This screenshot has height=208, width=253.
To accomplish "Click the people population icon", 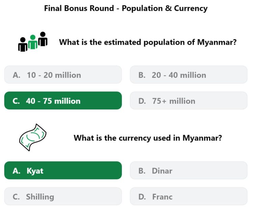I will point(33,42).
